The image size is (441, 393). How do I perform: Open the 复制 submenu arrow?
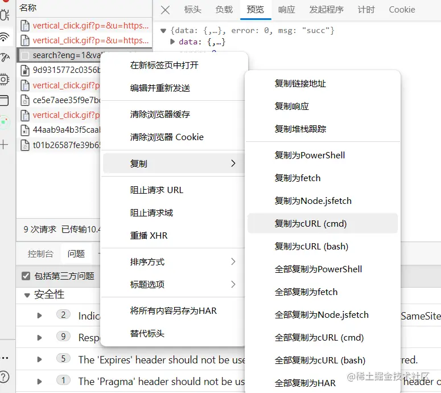pos(233,163)
